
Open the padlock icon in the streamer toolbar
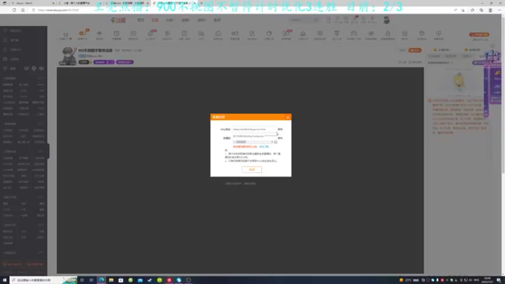click(x=388, y=33)
